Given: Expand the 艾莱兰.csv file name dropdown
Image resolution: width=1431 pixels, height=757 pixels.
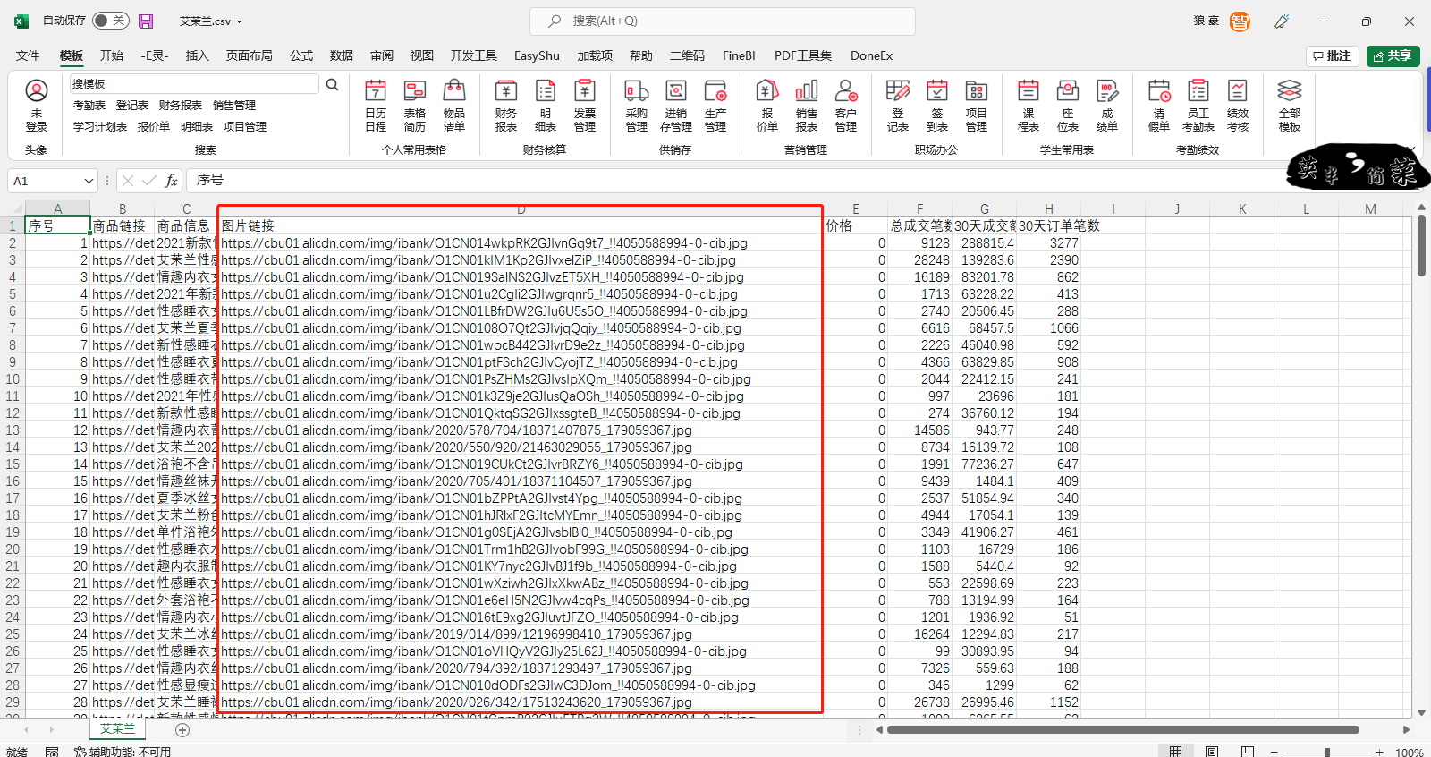Looking at the screenshot, I should point(240,21).
